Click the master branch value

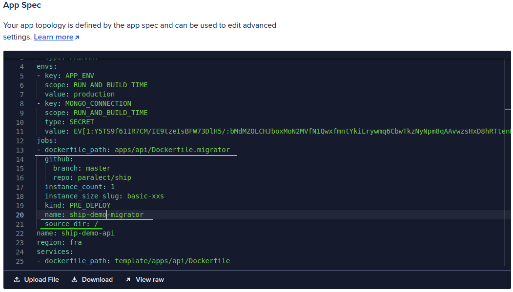pyautogui.click(x=98, y=168)
